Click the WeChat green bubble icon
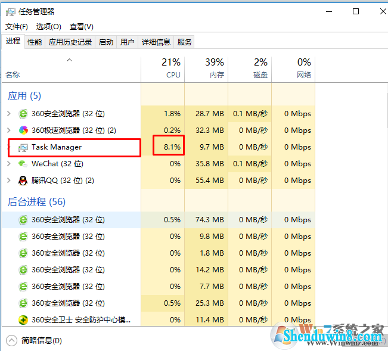388x351 pixels. [23, 164]
